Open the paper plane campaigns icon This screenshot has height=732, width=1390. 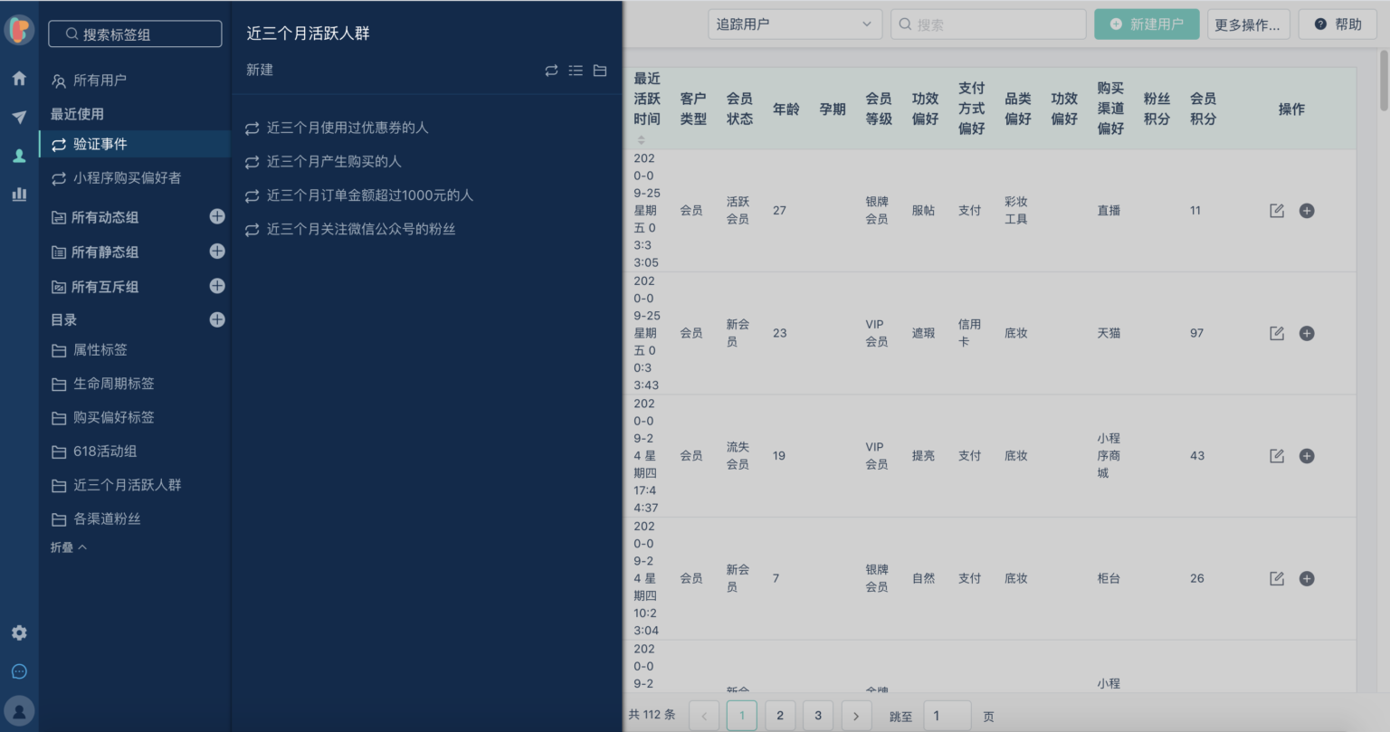[x=19, y=117]
